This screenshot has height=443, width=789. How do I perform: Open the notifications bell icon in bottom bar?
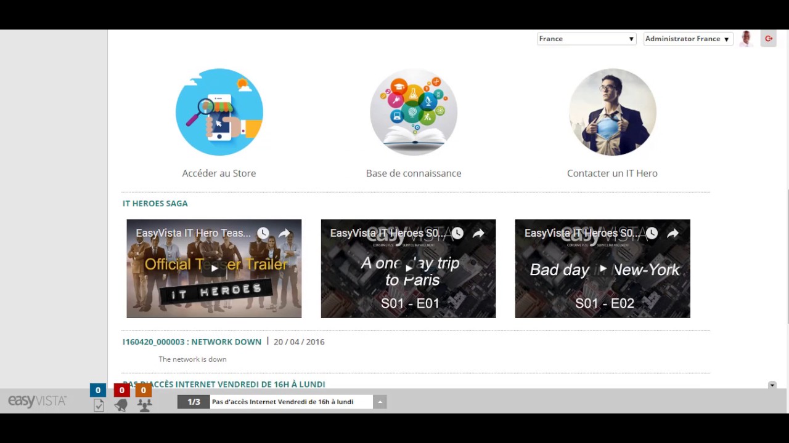tap(121, 405)
